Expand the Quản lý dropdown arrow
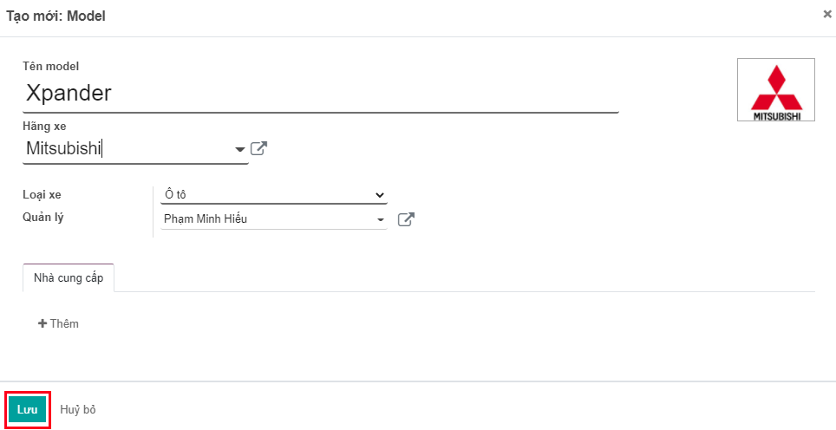The width and height of the screenshot is (836, 430). click(x=381, y=219)
